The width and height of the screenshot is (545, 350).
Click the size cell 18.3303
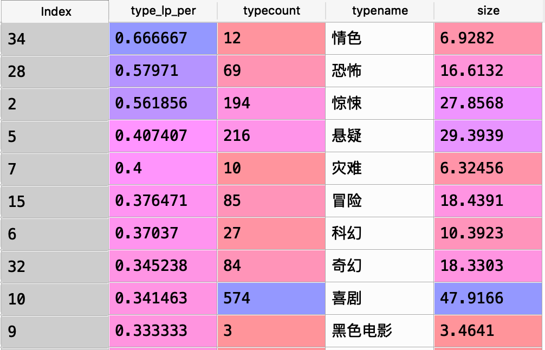[x=488, y=266]
